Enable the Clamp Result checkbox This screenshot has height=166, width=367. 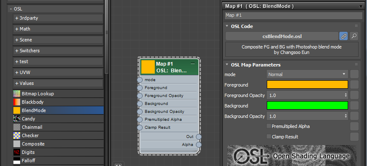(x=269, y=136)
